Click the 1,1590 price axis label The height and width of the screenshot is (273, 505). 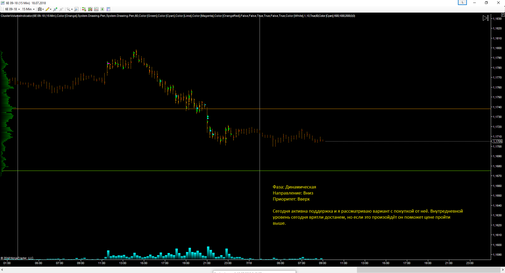[x=497, y=255]
